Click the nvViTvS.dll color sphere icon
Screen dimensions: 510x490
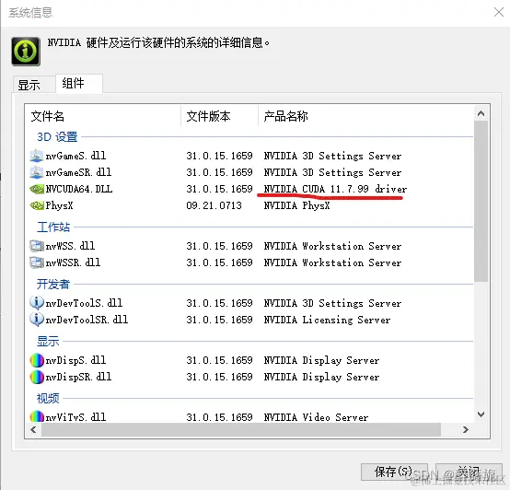click(37, 416)
